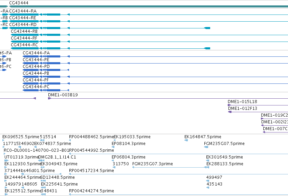Select the 371444 feature label

12,171
